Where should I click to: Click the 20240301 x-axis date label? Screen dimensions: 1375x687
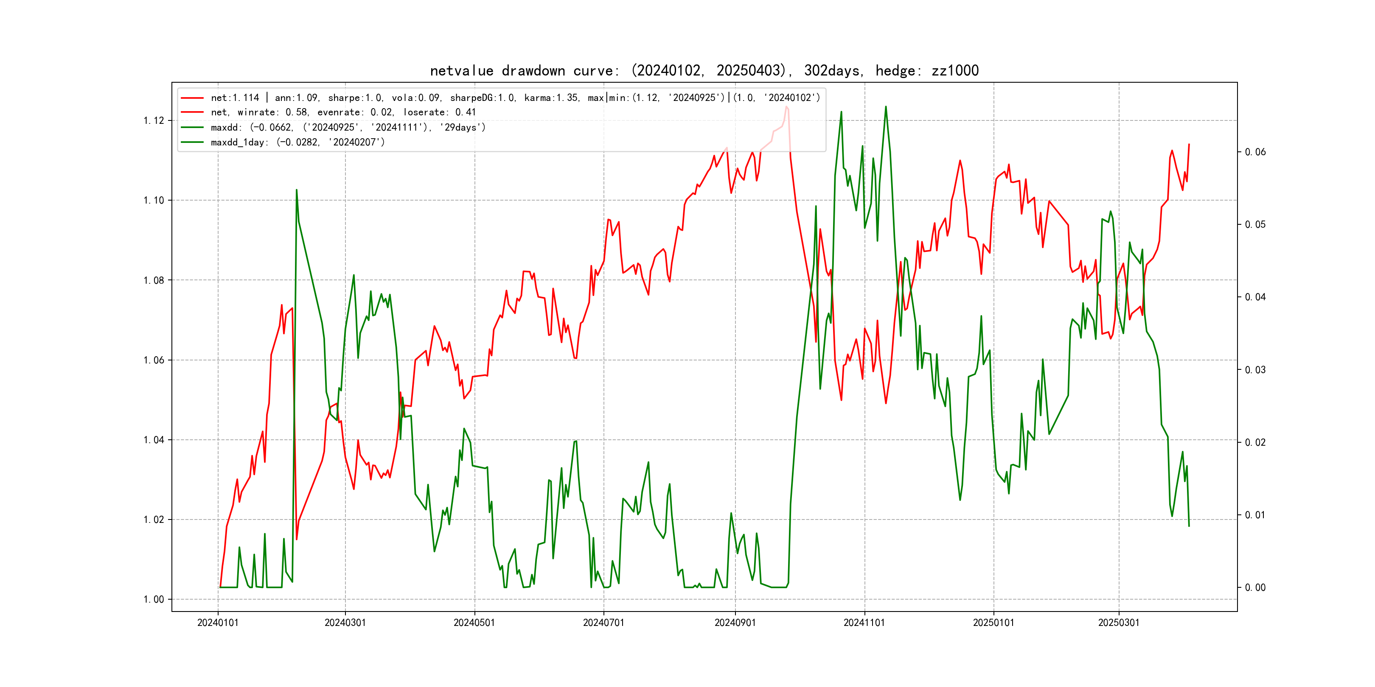point(345,623)
